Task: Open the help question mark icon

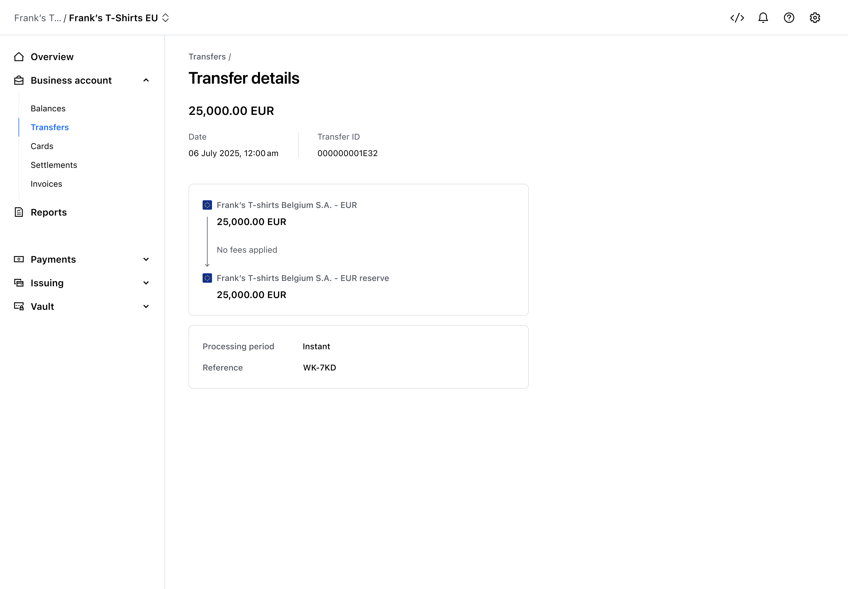Action: pos(789,18)
